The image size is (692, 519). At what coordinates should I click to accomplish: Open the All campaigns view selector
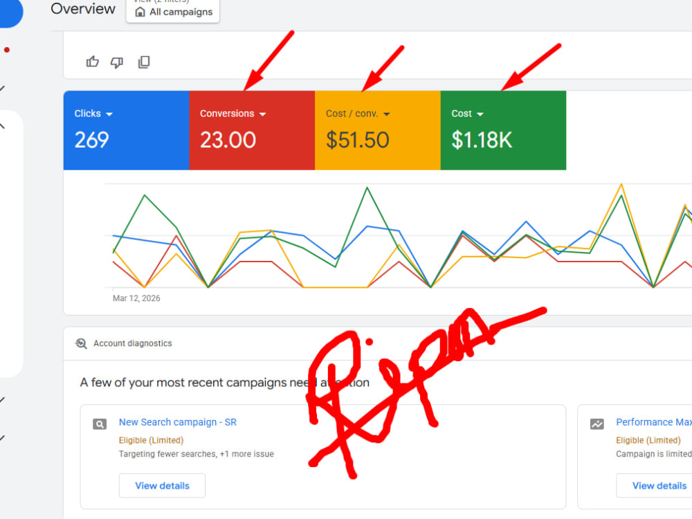173,11
